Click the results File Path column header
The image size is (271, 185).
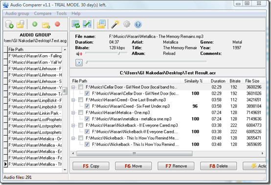click(x=126, y=81)
